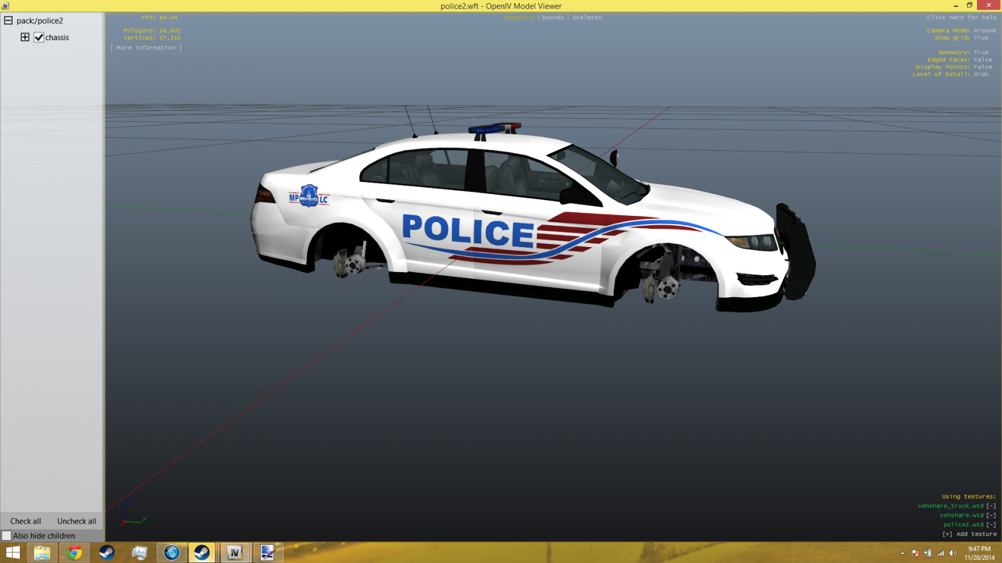Viewport: 1002px width, 563px height.
Task: Open the Click here for help link
Action: pos(961,18)
